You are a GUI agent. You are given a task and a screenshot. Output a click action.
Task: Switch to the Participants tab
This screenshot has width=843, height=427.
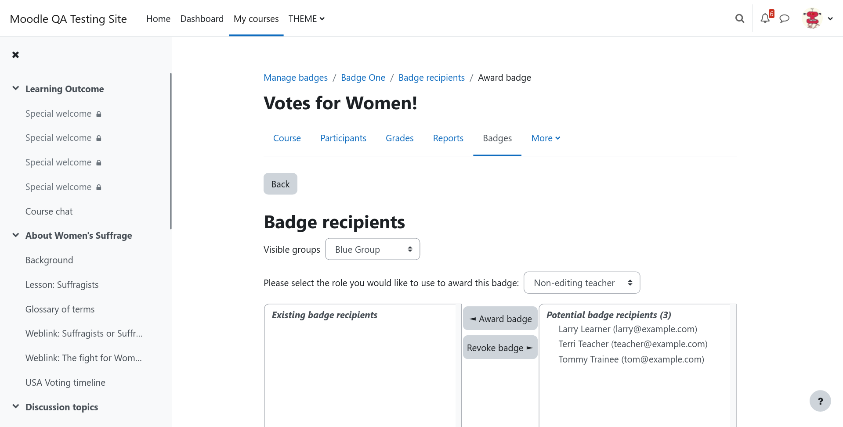coord(343,138)
